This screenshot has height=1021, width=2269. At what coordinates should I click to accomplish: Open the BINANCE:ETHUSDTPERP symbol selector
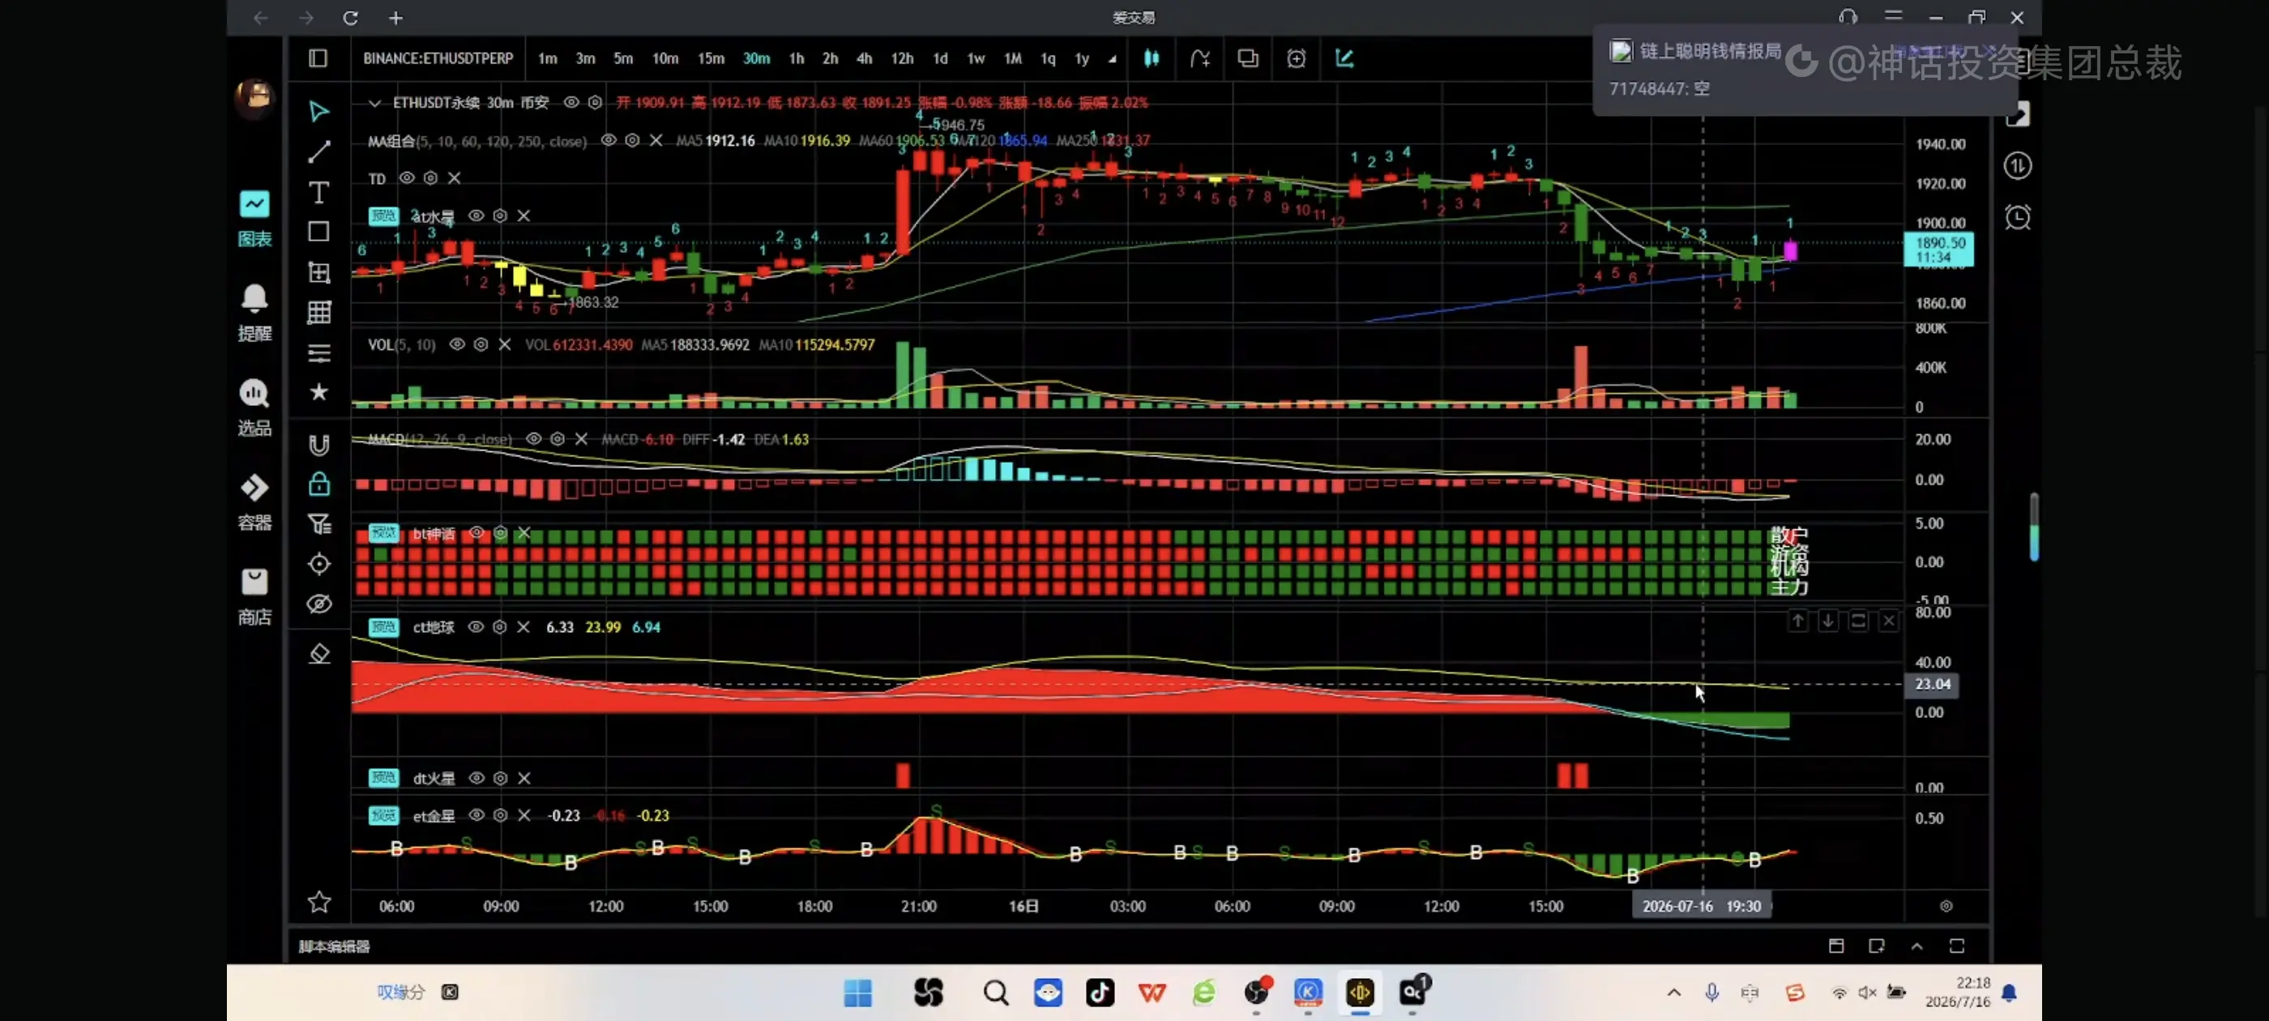(438, 58)
